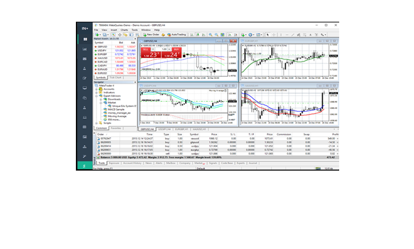This screenshot has width=414, height=249.
Task: Toggle the AutoTrading button
Action: coord(177,34)
